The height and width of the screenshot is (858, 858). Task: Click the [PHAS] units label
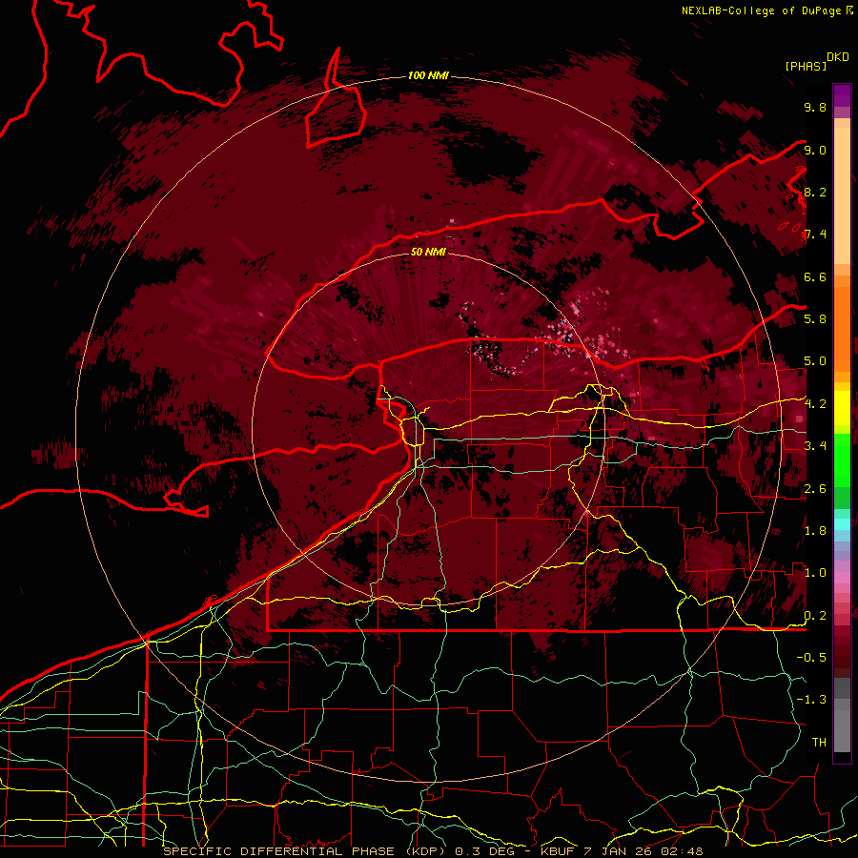coord(806,66)
